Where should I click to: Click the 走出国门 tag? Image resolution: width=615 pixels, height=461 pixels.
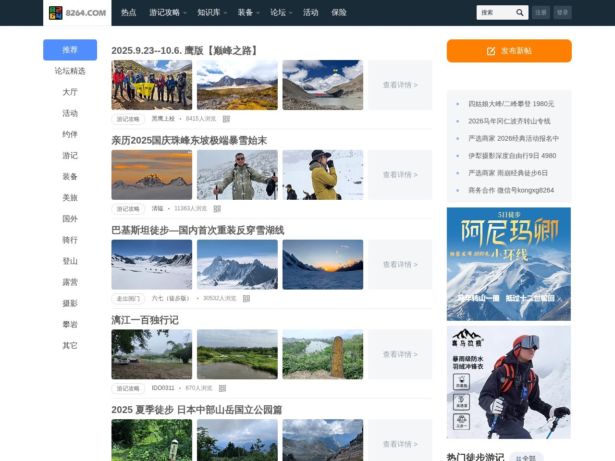[x=128, y=299]
